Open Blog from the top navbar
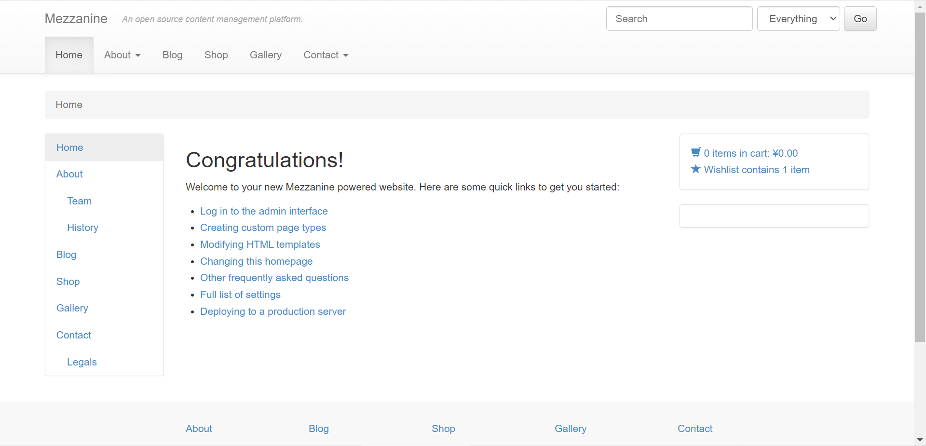926x446 pixels. 173,55
